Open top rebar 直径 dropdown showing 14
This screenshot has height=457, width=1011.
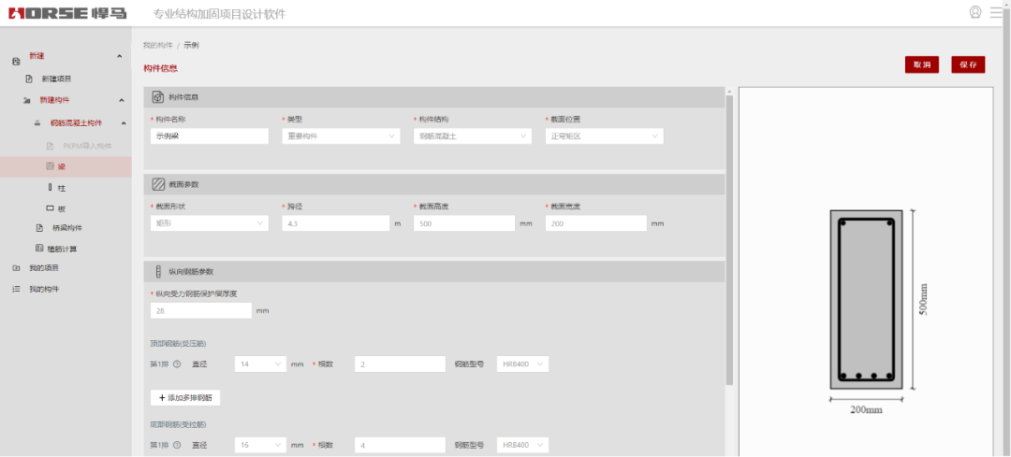pyautogui.click(x=260, y=364)
